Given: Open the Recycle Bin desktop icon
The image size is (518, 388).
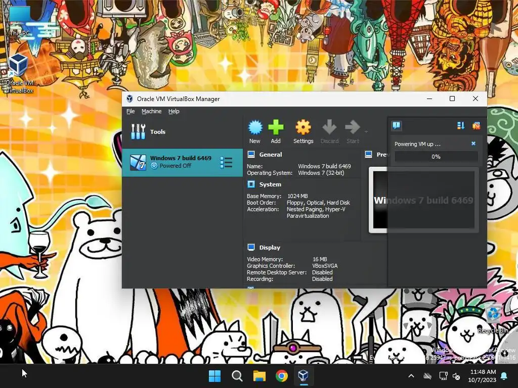Looking at the screenshot, I should 493,319.
